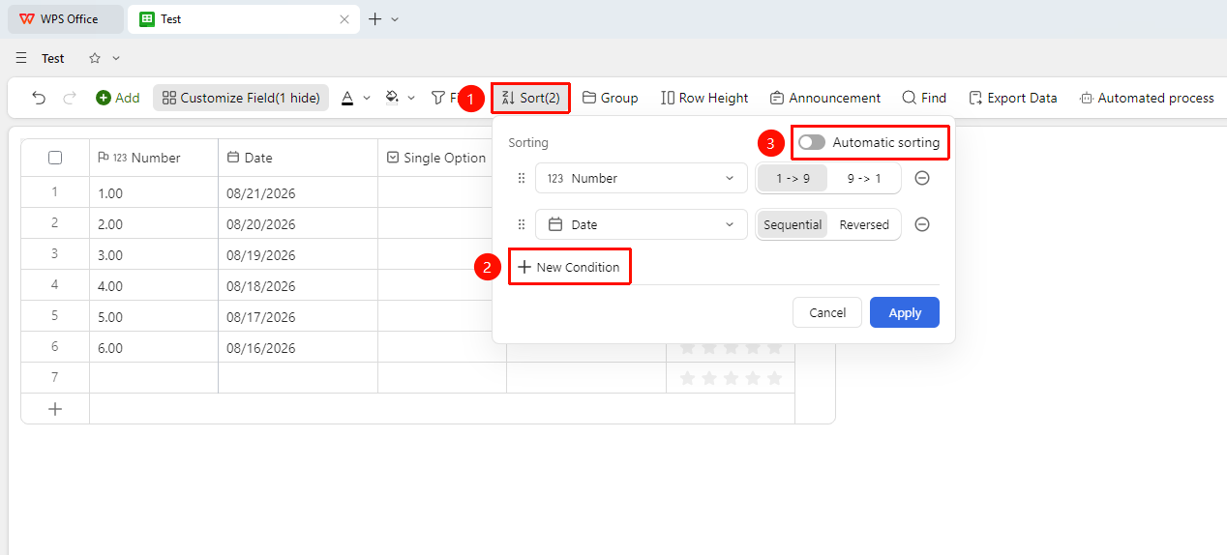1227x555 pixels.
Task: Click the add row plus icon
Action: click(55, 409)
